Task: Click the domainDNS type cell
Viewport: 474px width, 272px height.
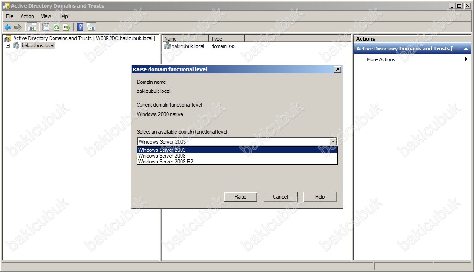Action: [223, 46]
